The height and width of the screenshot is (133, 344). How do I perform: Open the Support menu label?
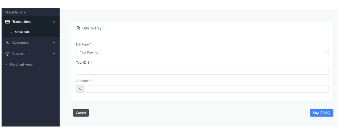(18, 54)
